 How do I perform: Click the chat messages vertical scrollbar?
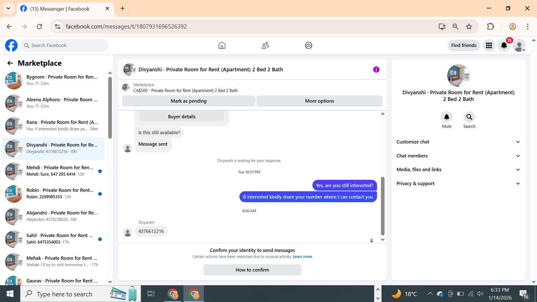[383, 206]
